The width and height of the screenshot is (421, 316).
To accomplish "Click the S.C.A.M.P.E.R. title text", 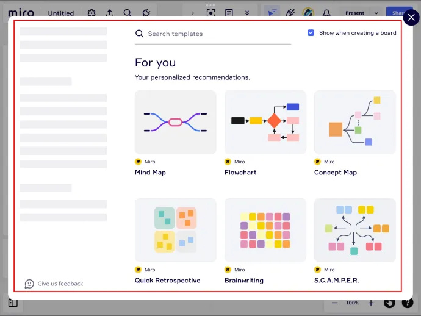I will [336, 280].
